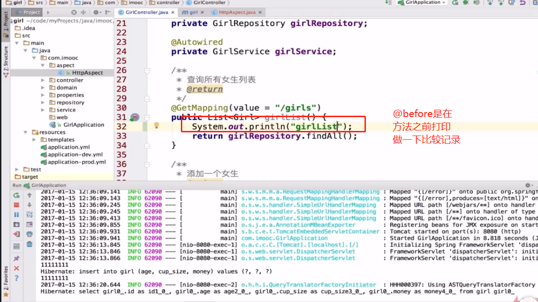Viewport: 538px width, 302px height.
Task: Open Project panel gear settings
Action: tap(96, 12)
